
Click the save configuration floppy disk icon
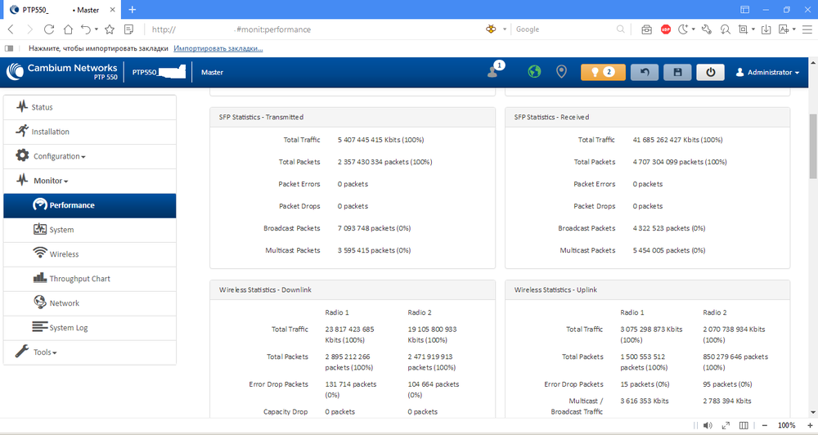tap(677, 72)
